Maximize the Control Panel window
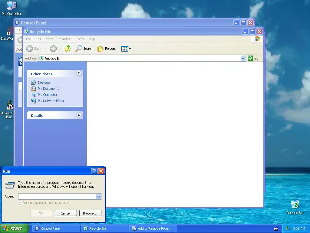310x233 pixels. click(243, 22)
